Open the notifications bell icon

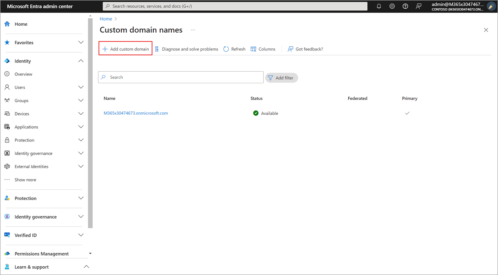379,6
